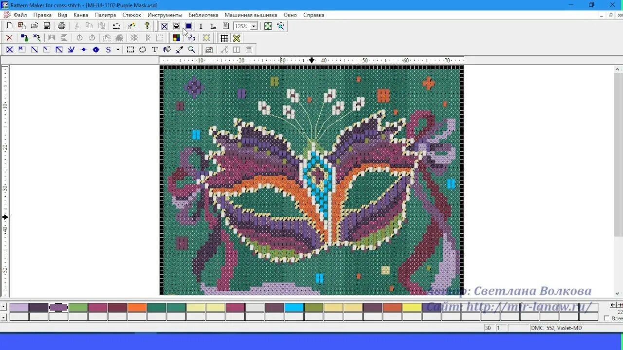The height and width of the screenshot is (350, 623).
Task: Open the palette color editor icon
Action: point(177,37)
